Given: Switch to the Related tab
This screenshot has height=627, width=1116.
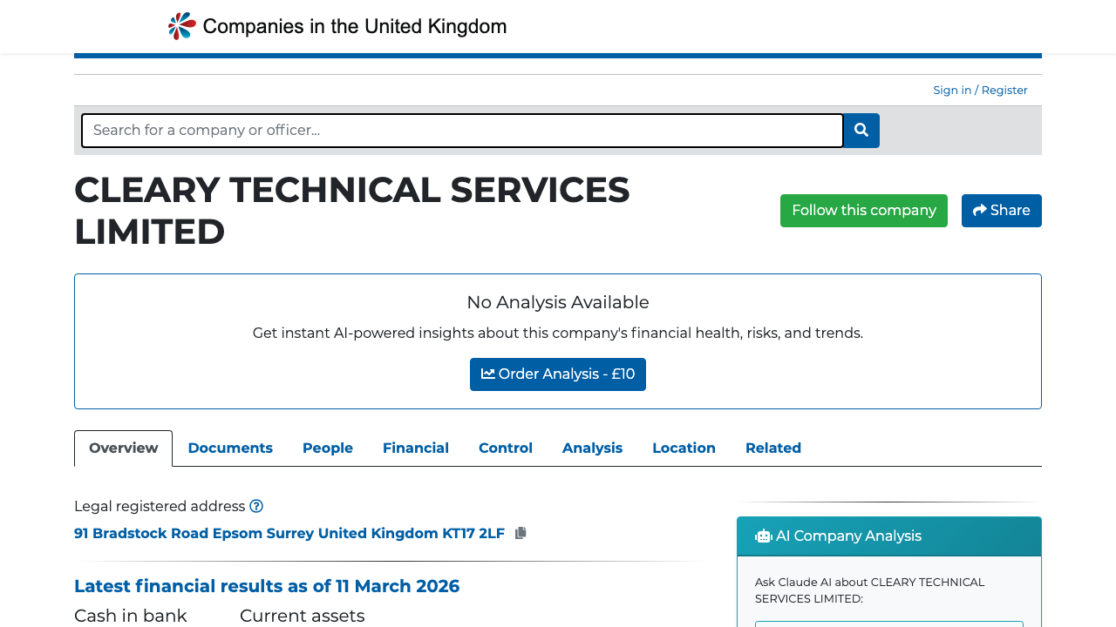Looking at the screenshot, I should tap(773, 448).
